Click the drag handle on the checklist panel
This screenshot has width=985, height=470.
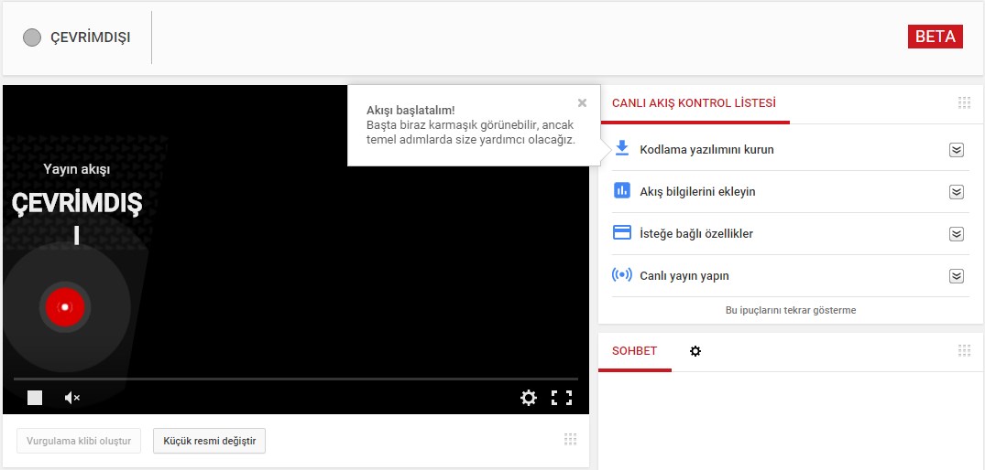click(x=964, y=103)
